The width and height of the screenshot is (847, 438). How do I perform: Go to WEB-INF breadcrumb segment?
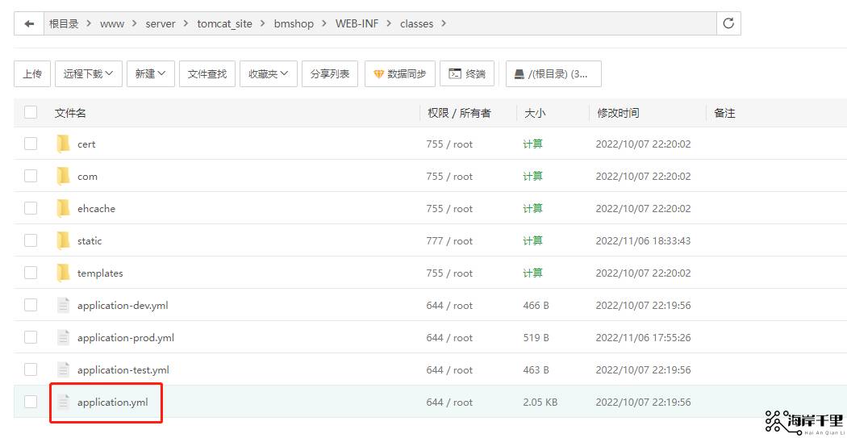coord(357,23)
